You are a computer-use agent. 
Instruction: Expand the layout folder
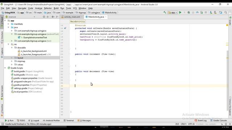tap(12, 58)
